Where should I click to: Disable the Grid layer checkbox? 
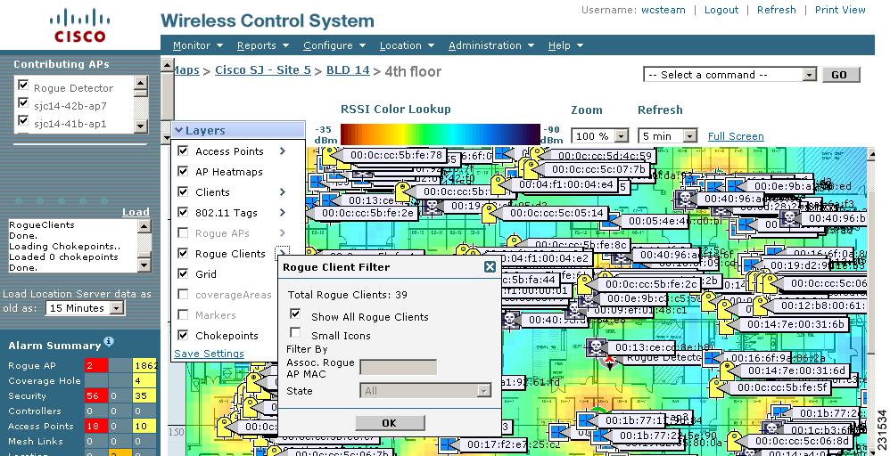(183, 273)
